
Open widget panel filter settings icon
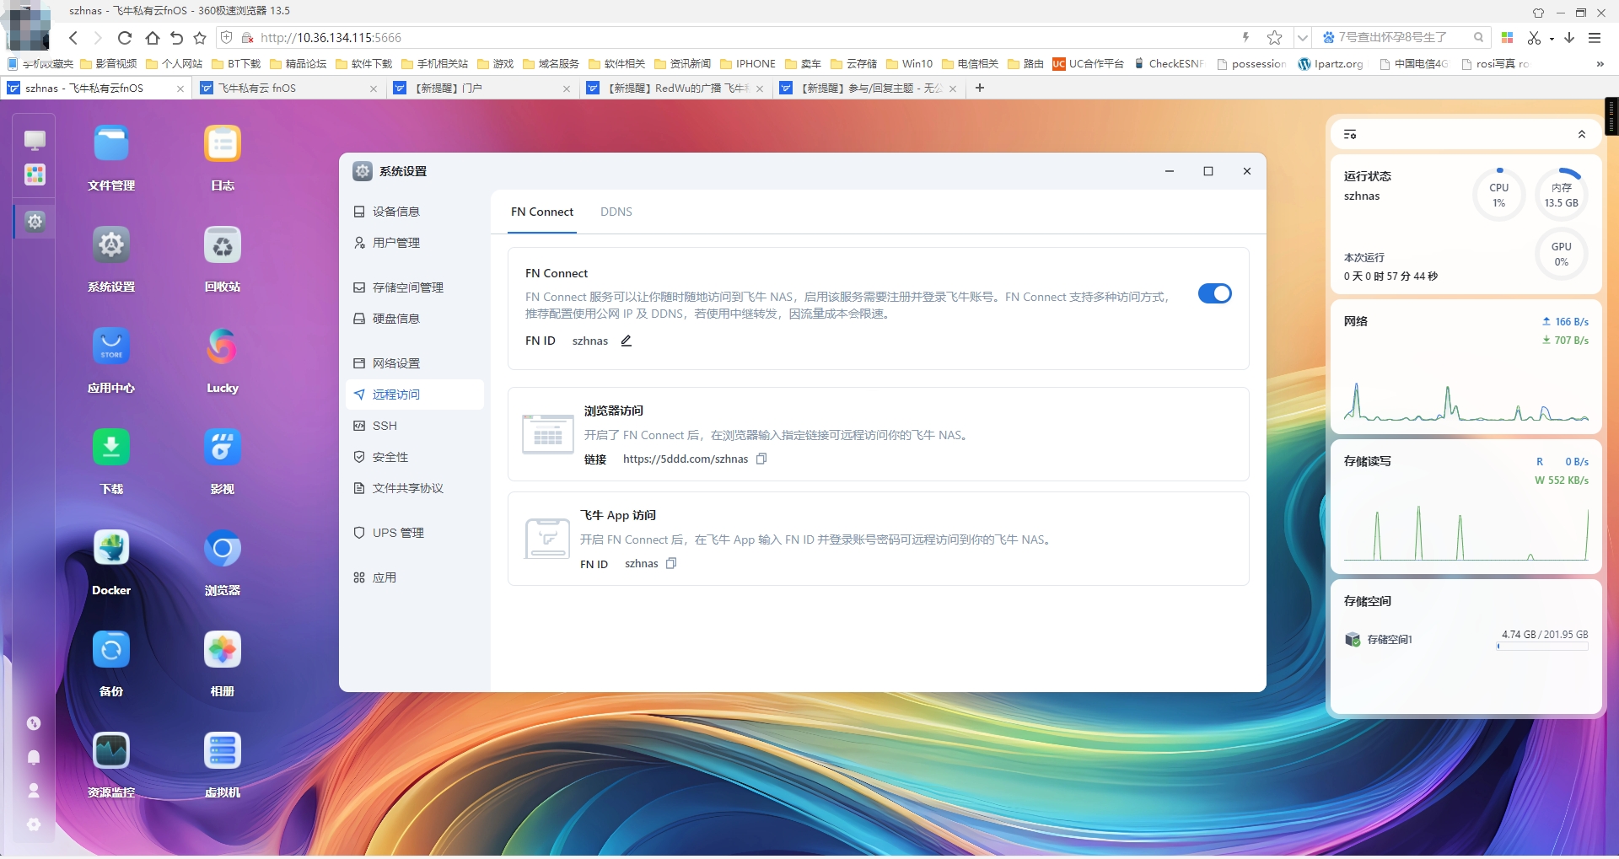tap(1350, 135)
